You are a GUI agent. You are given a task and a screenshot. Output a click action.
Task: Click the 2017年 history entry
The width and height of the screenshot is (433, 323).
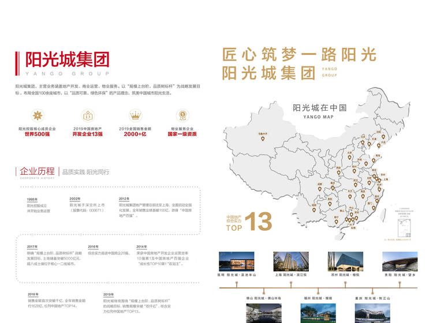(54, 256)
